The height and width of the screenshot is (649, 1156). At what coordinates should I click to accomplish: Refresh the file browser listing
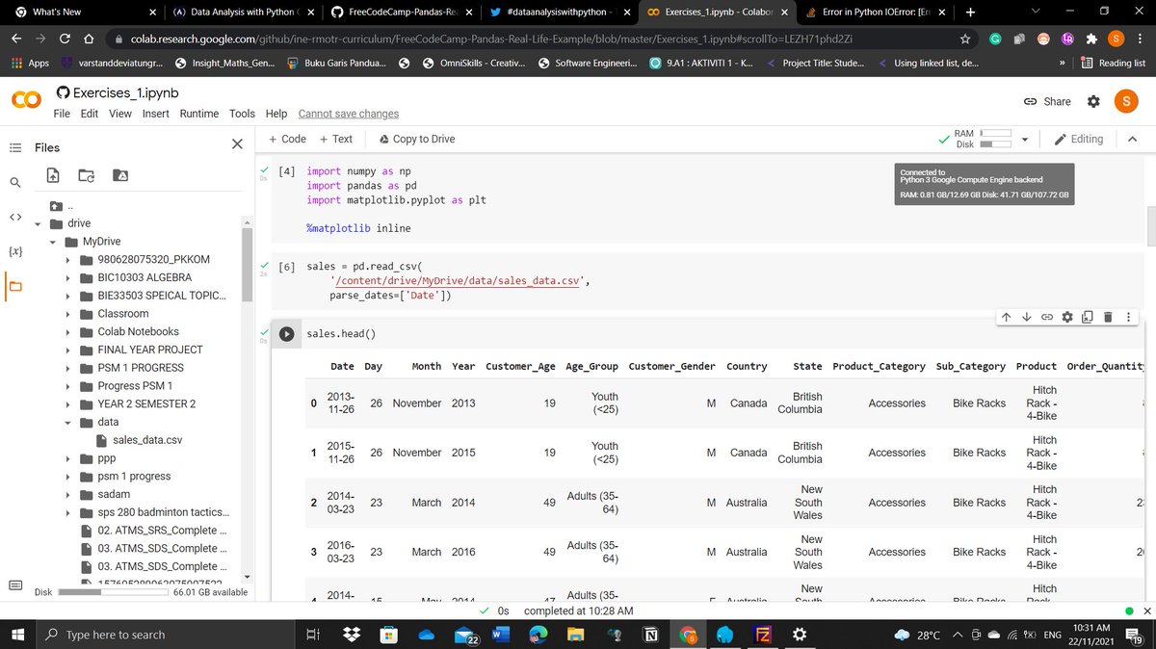click(87, 175)
